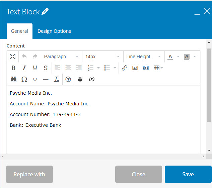Apply the text color
Image resolution: width=212 pixels, height=188 pixels.
(170, 57)
